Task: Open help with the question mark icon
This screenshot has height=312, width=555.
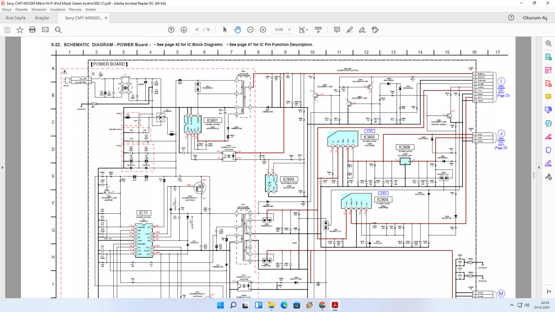Action: click(511, 18)
